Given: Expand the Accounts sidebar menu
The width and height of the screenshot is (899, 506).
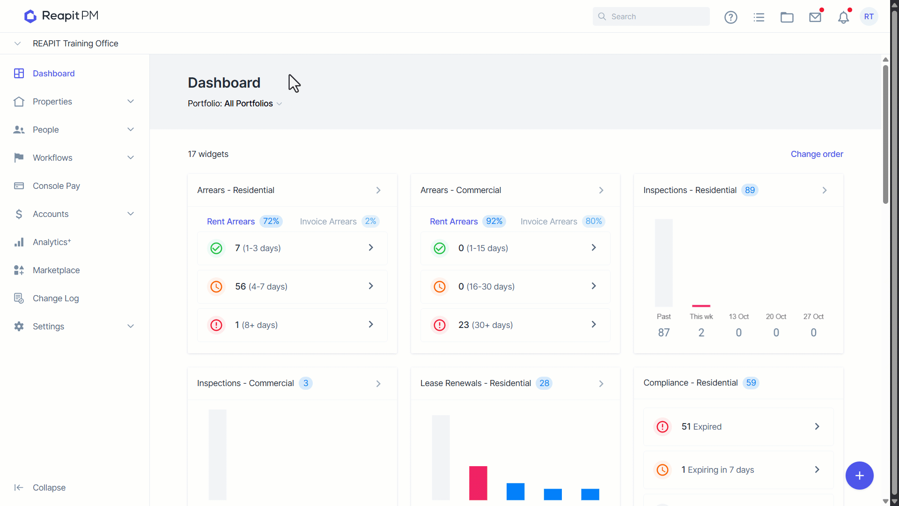Looking at the screenshot, I should pyautogui.click(x=75, y=214).
